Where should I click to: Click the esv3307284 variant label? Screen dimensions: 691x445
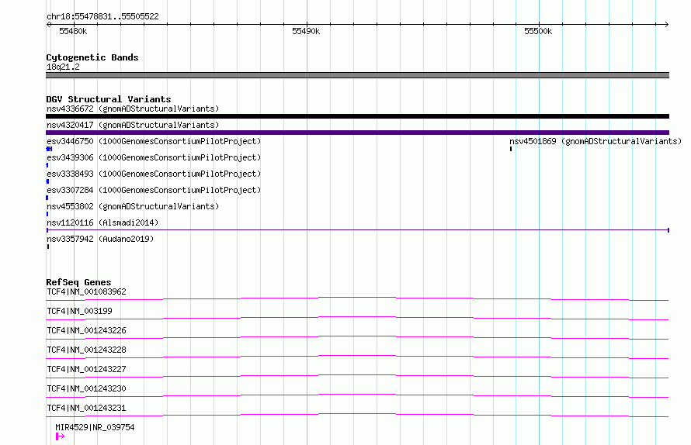click(x=154, y=190)
